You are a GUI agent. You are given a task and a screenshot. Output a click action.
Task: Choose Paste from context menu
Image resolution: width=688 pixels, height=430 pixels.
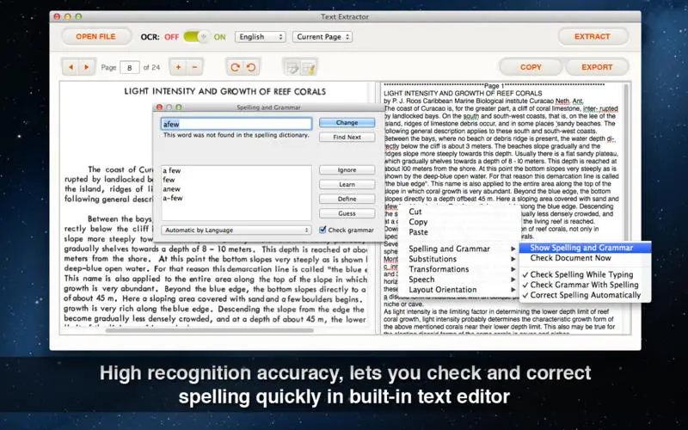click(x=459, y=232)
